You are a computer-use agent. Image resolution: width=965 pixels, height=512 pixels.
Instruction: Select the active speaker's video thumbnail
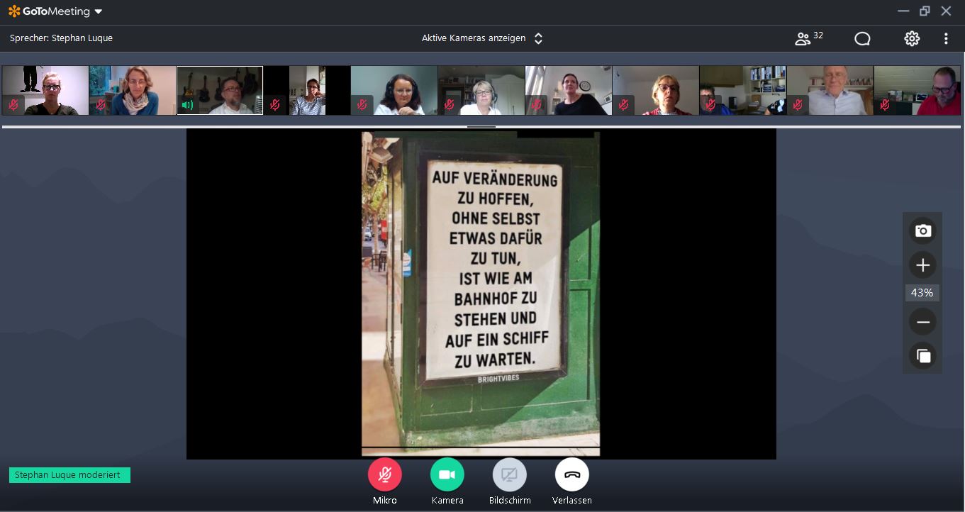tap(220, 91)
